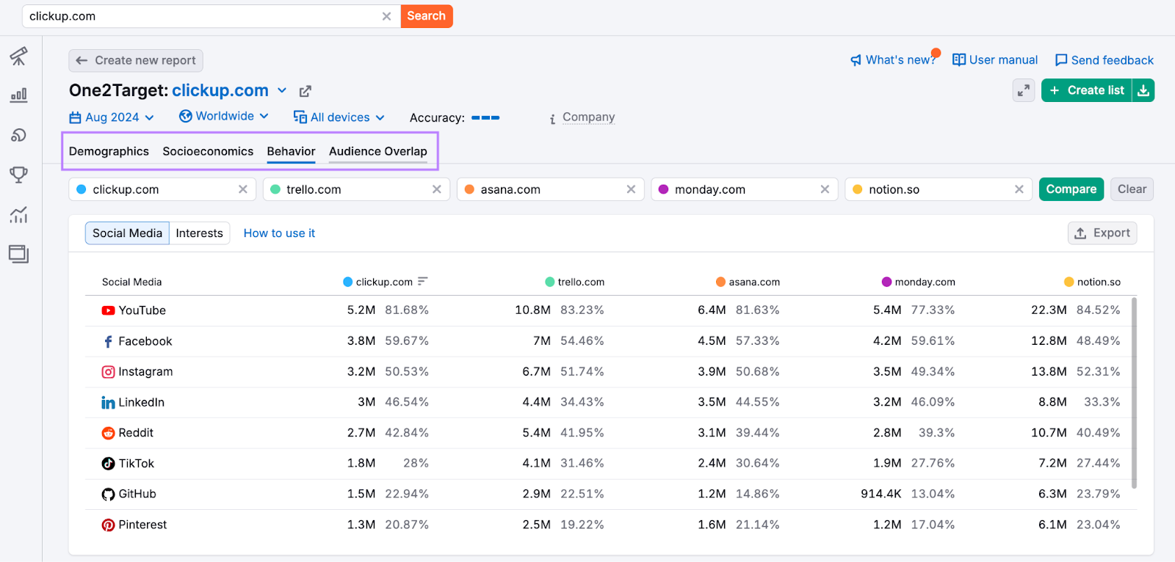
Task: Click the asana.com competitor input field
Action: 550,189
